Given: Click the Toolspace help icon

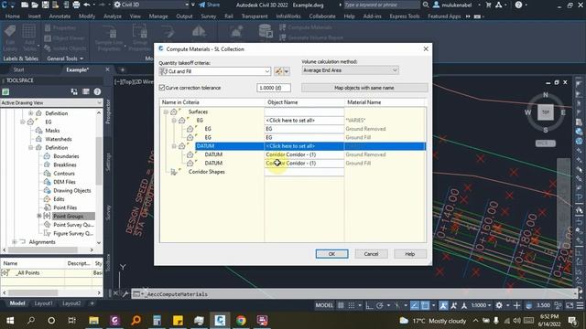Looking at the screenshot, I should click(x=97, y=91).
